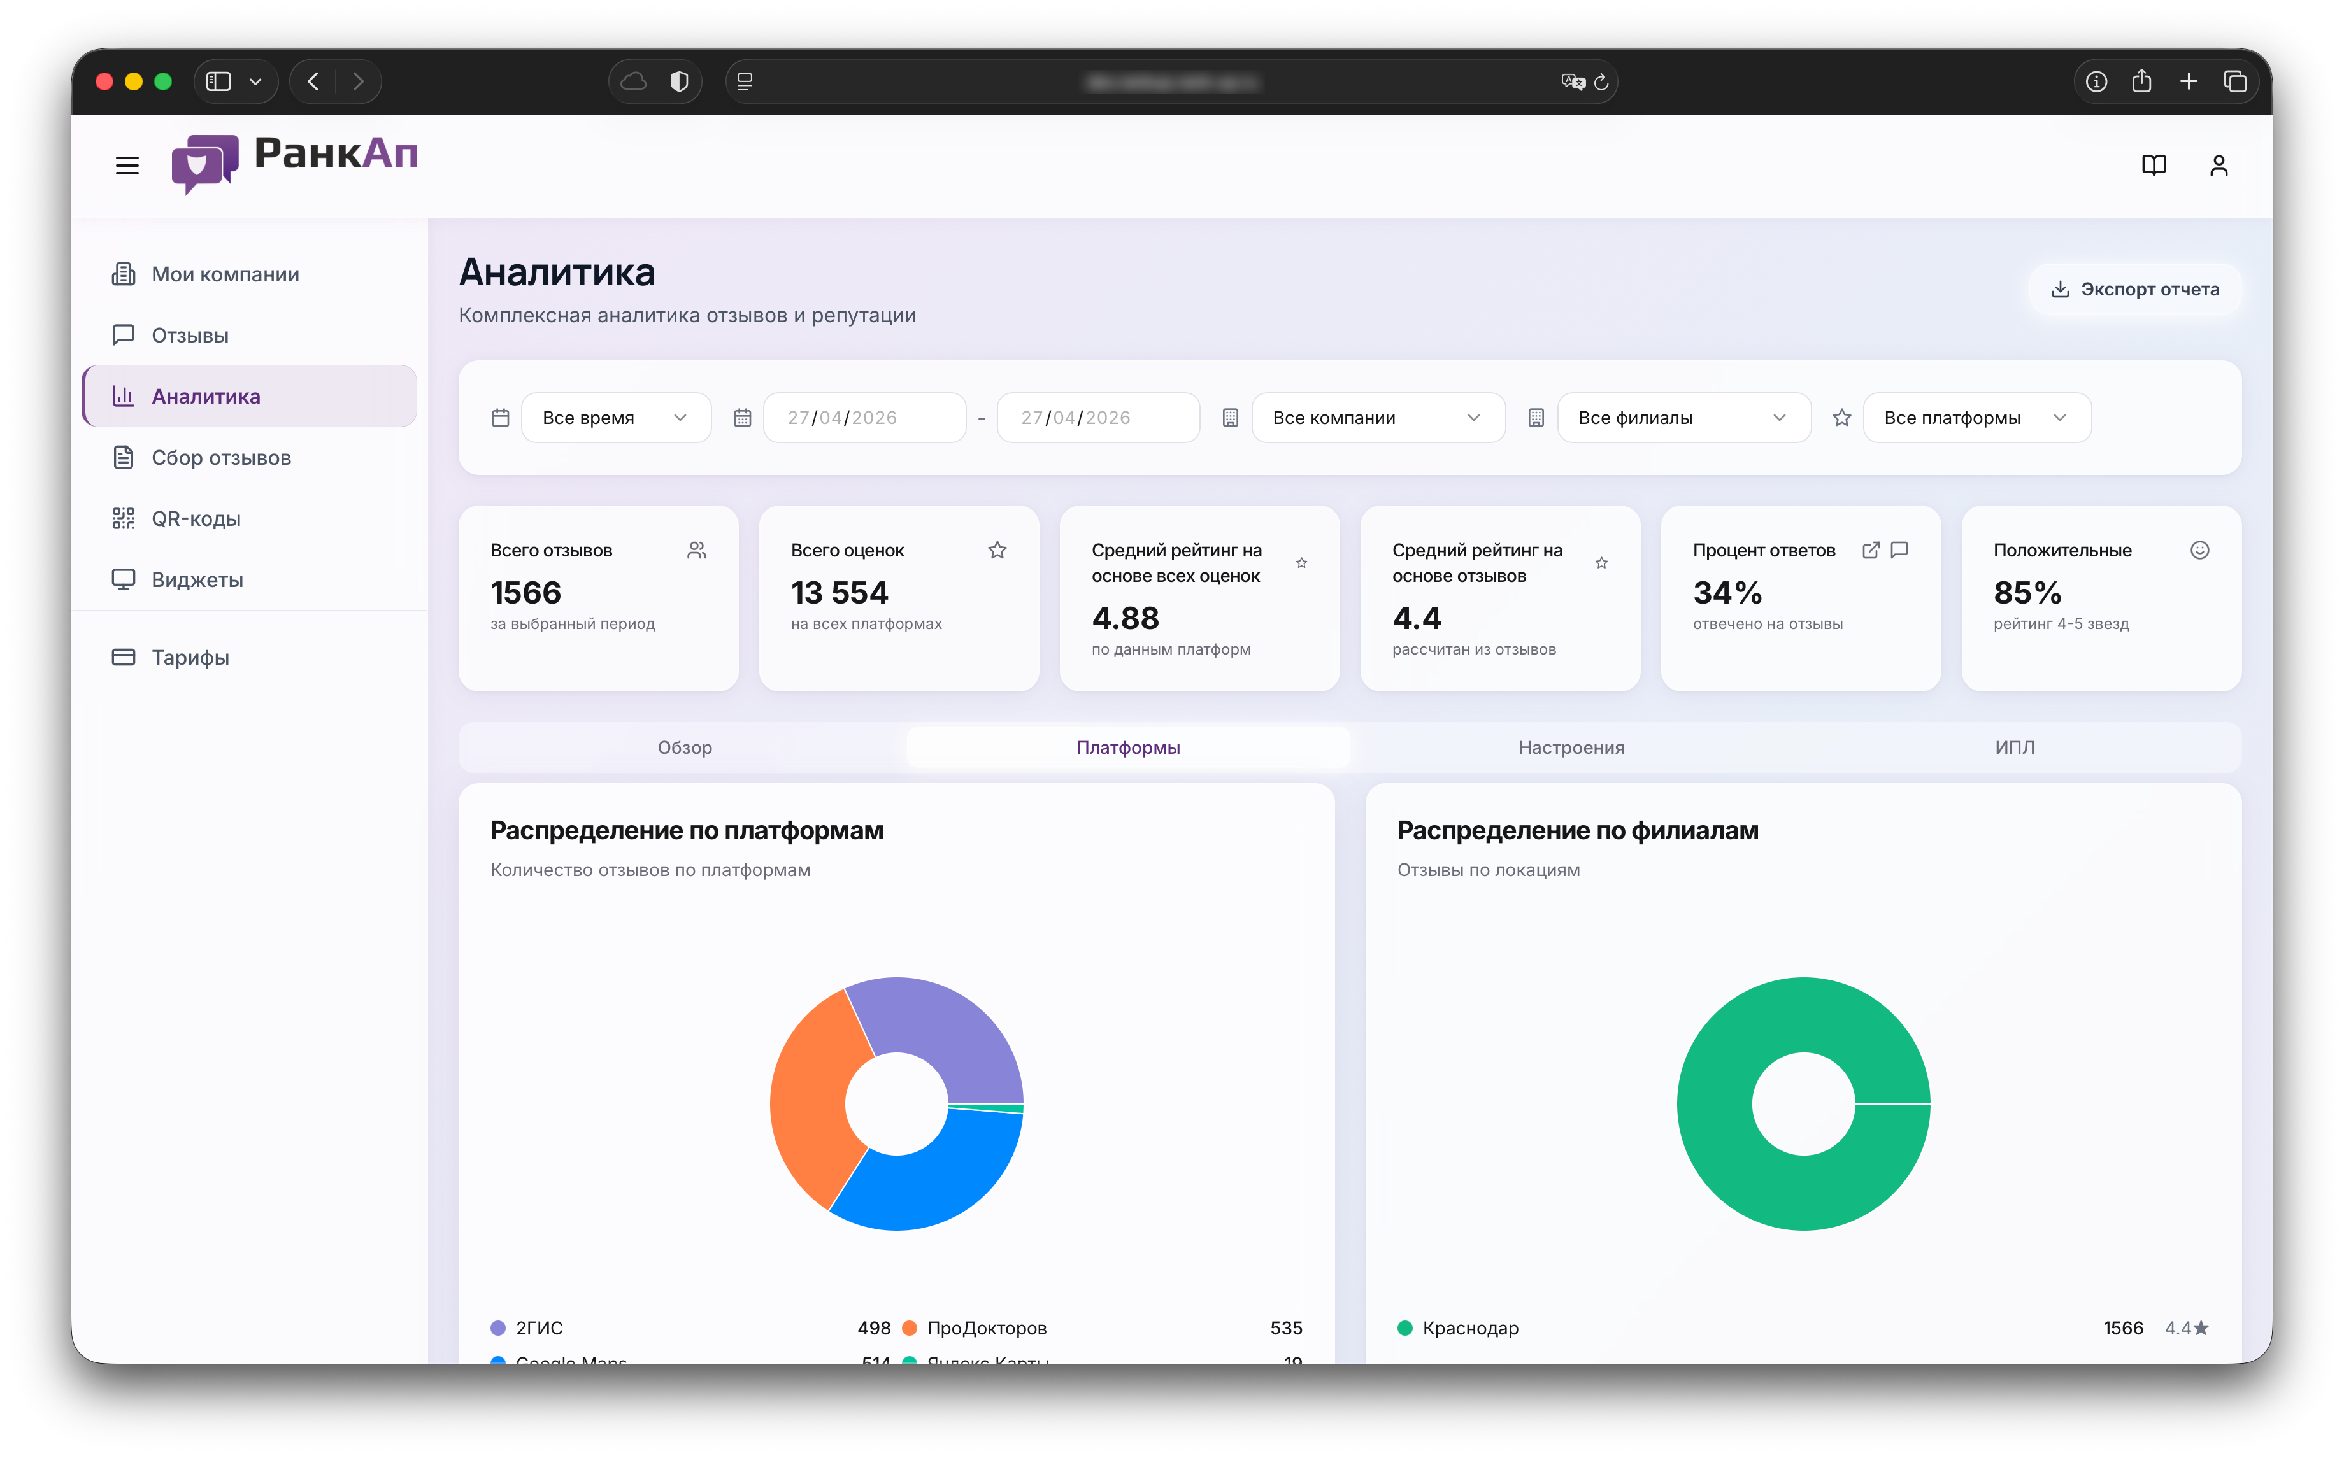Image resolution: width=2344 pixels, height=1458 pixels.
Task: Click 2ГИС legend entry
Action: point(690,1328)
